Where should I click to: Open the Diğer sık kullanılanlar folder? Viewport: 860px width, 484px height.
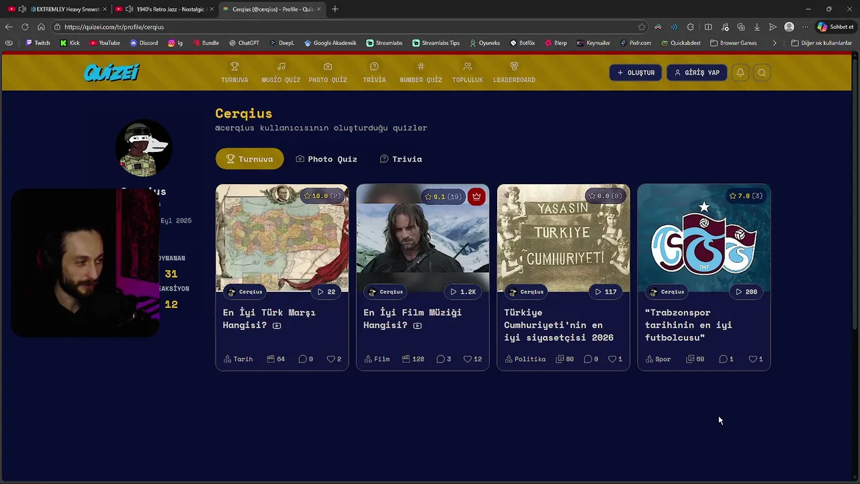click(x=822, y=43)
